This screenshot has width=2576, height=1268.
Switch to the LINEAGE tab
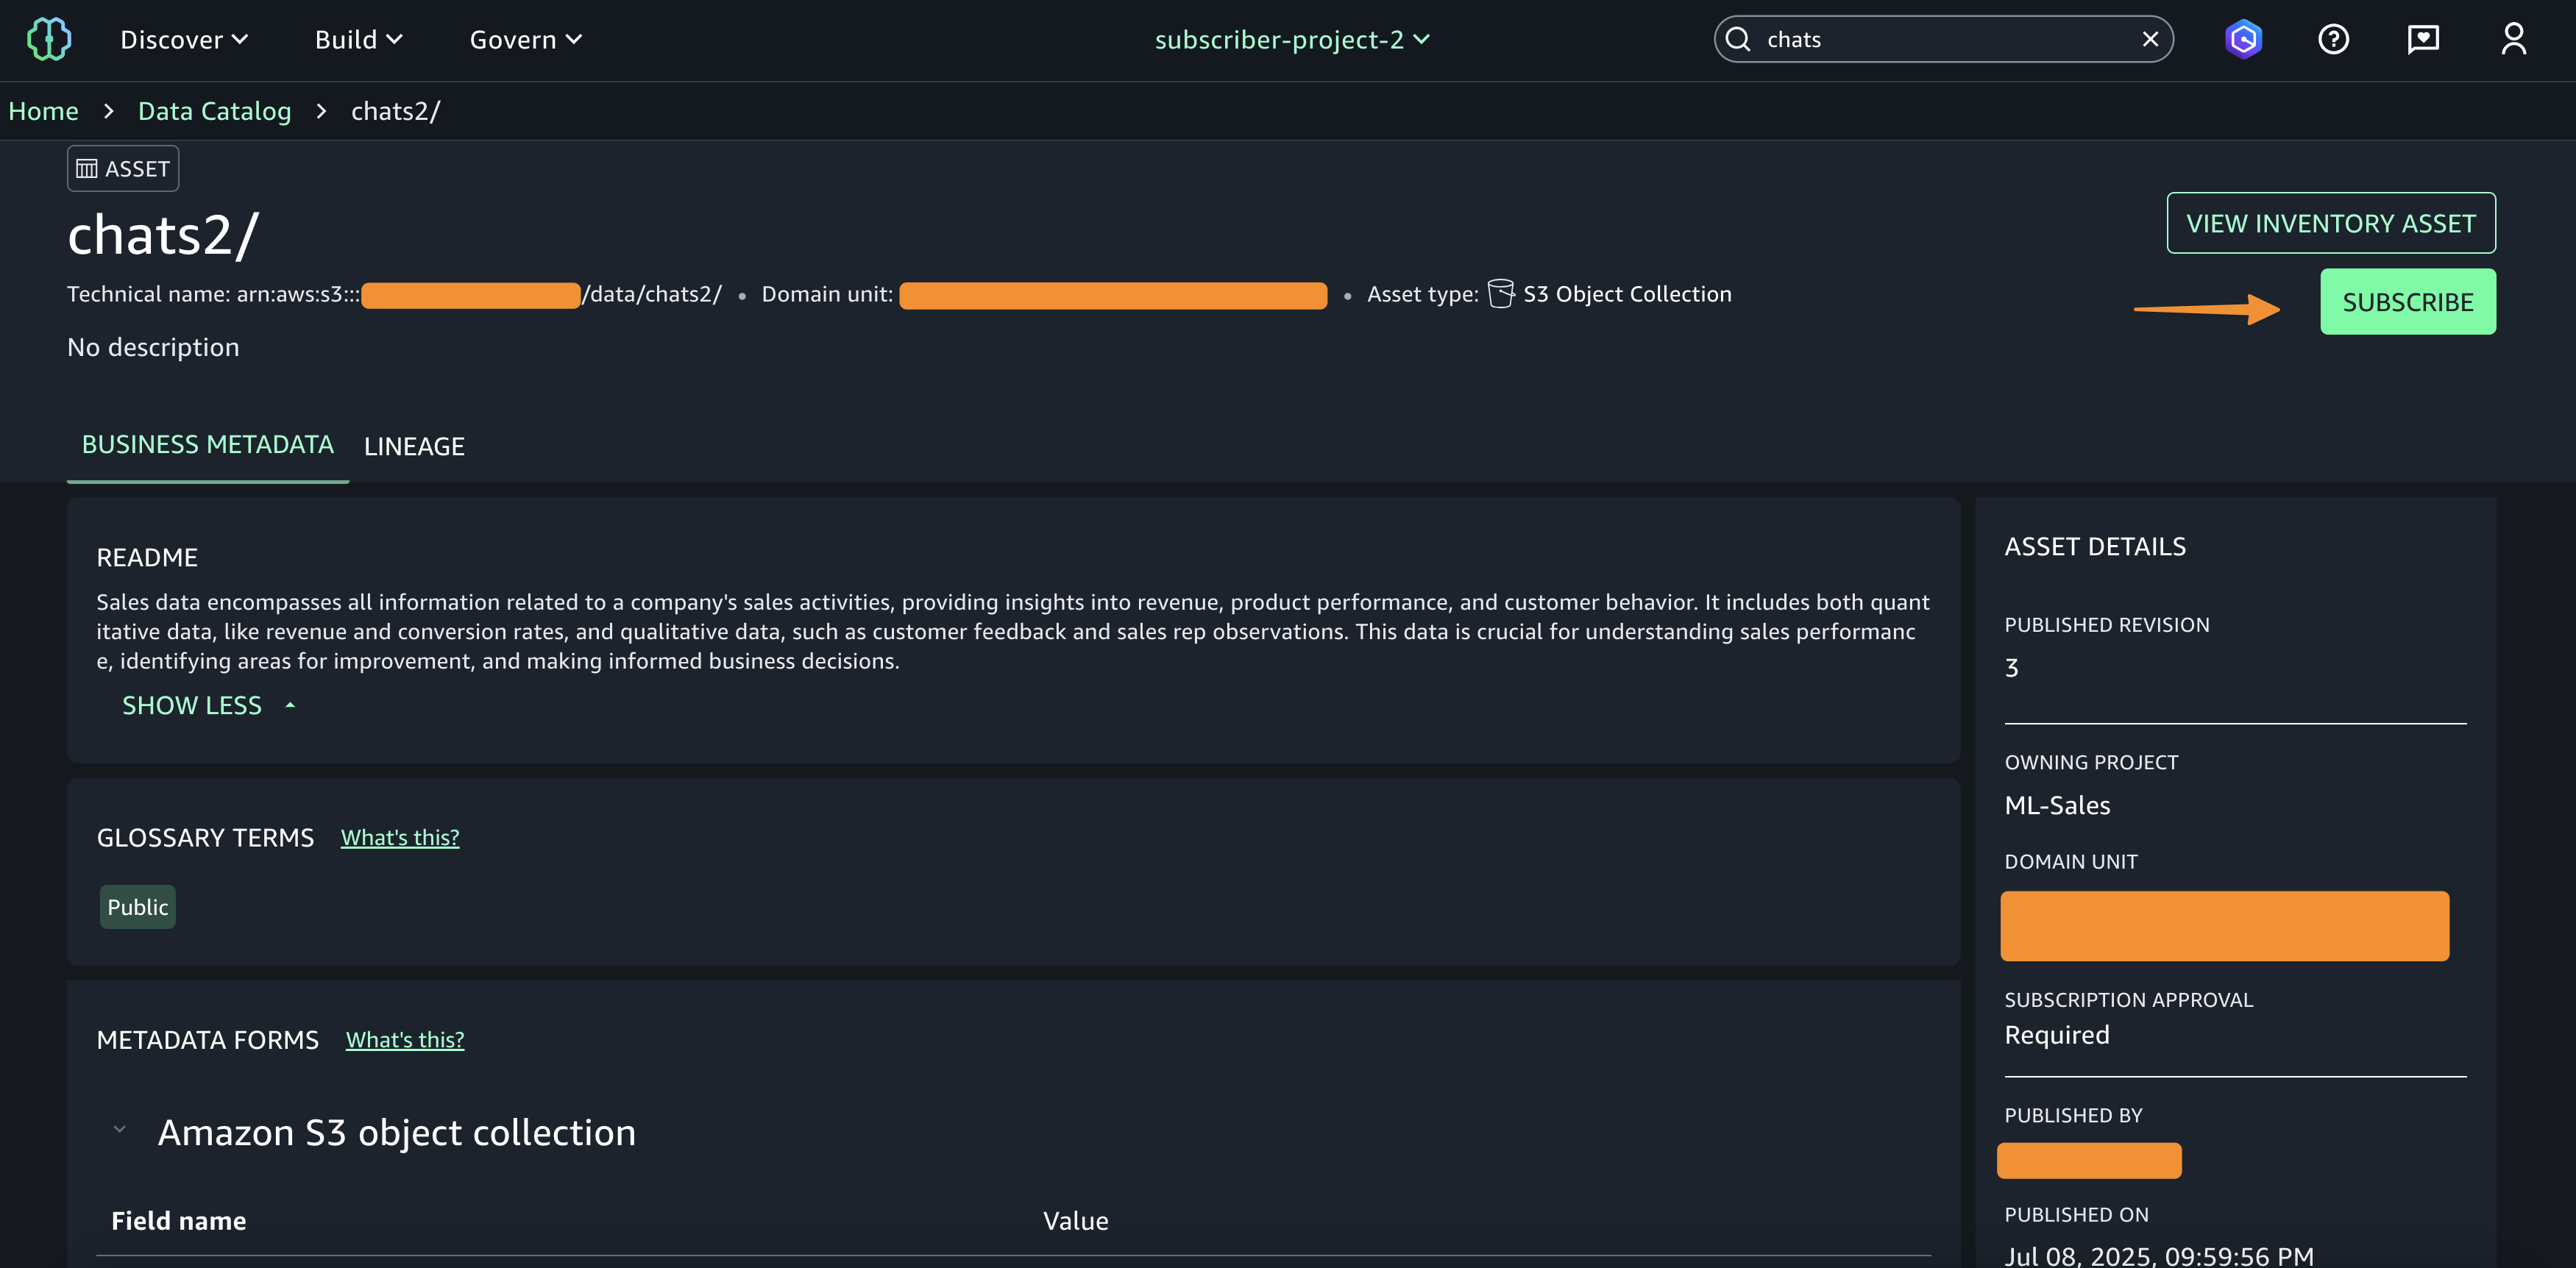click(x=414, y=446)
